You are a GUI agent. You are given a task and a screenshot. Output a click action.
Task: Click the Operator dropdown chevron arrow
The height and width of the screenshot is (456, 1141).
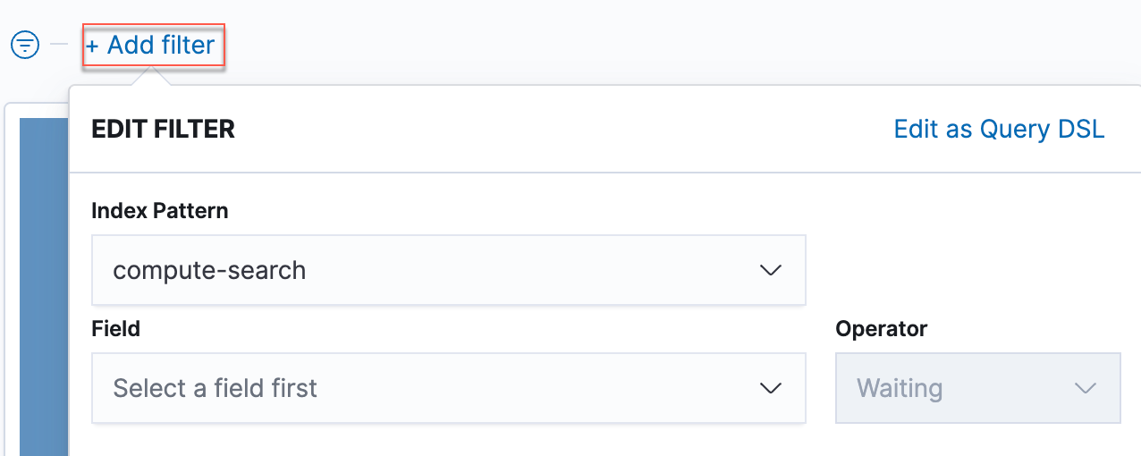tap(1085, 388)
